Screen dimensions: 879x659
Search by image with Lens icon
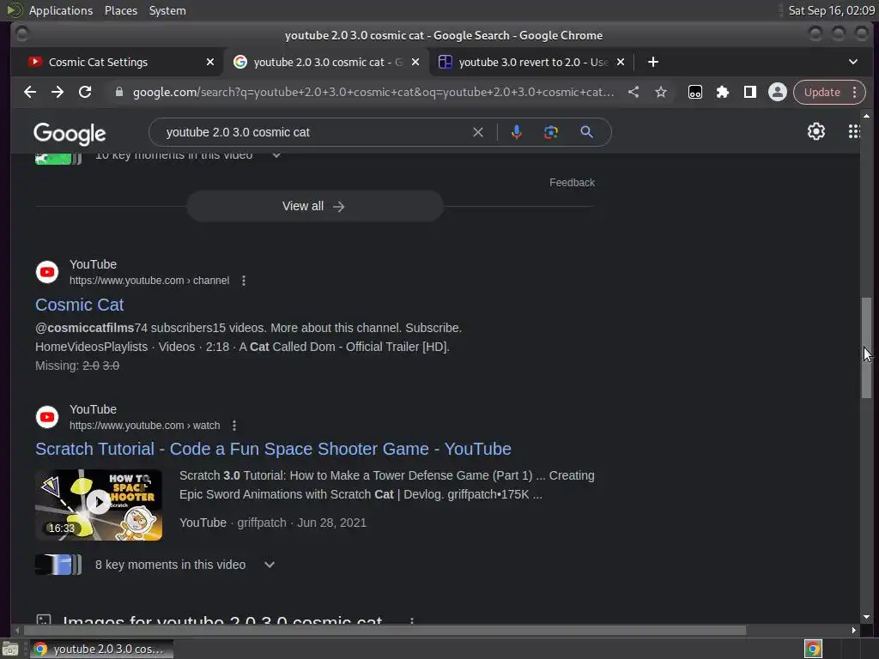tap(551, 132)
